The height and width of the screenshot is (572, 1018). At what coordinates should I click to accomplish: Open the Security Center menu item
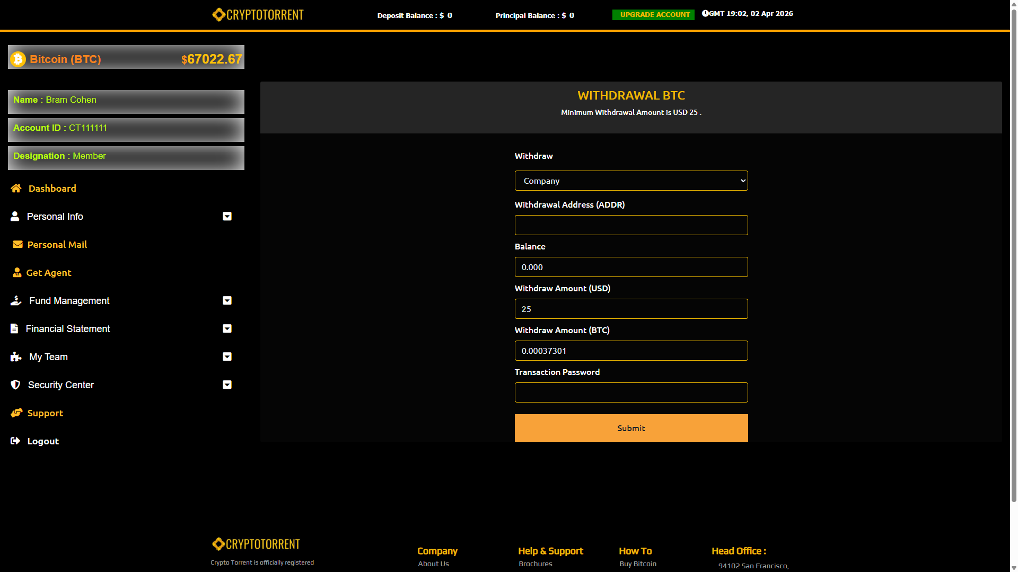click(61, 385)
